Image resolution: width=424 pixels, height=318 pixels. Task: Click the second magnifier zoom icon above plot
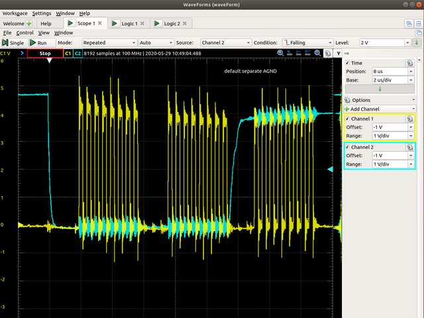(x=317, y=53)
